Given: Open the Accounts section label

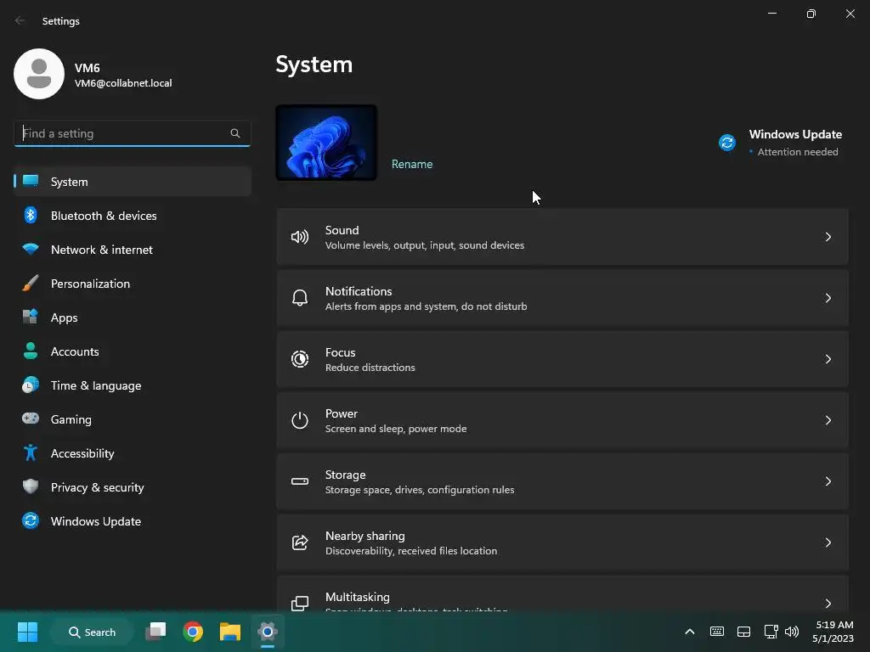Looking at the screenshot, I should [x=75, y=351].
